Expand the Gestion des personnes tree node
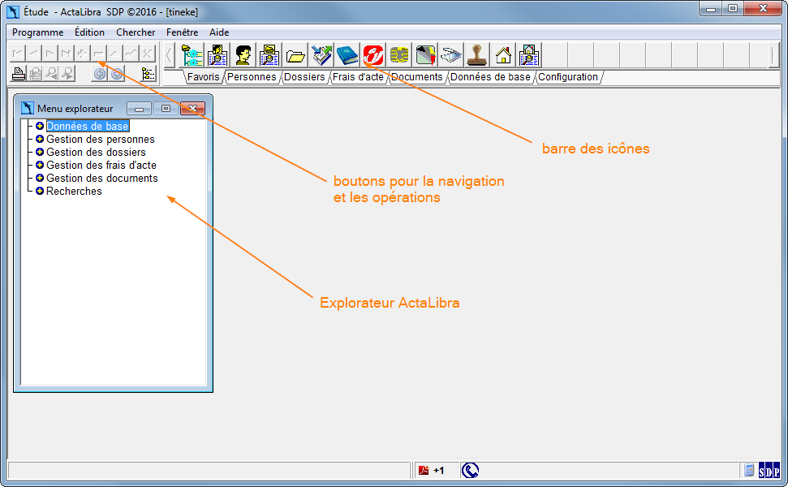The image size is (788, 487). tap(40, 139)
